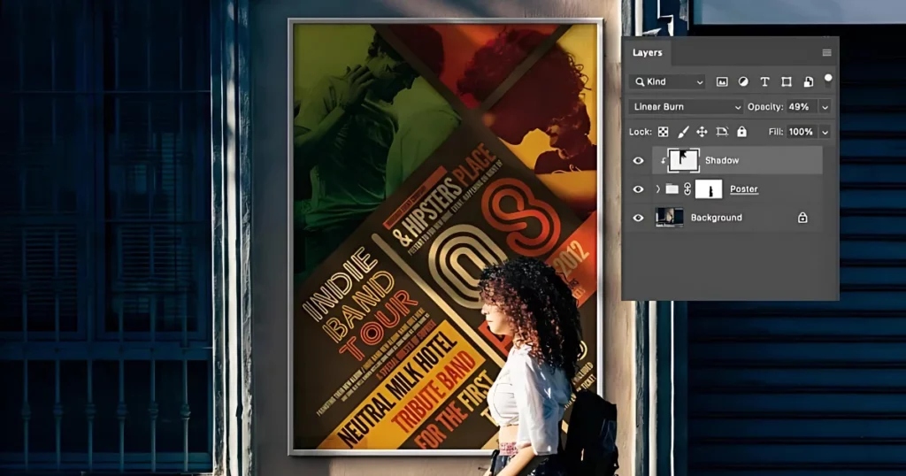Prevent auto-nesting artboard lock icon
Screen dimensions: 906x476
pos(722,133)
